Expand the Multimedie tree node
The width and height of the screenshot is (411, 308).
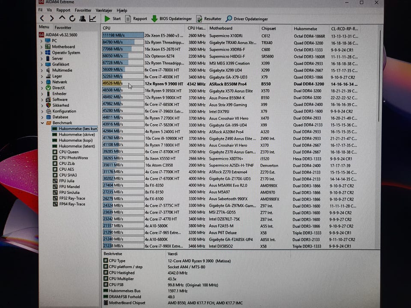coord(42,70)
